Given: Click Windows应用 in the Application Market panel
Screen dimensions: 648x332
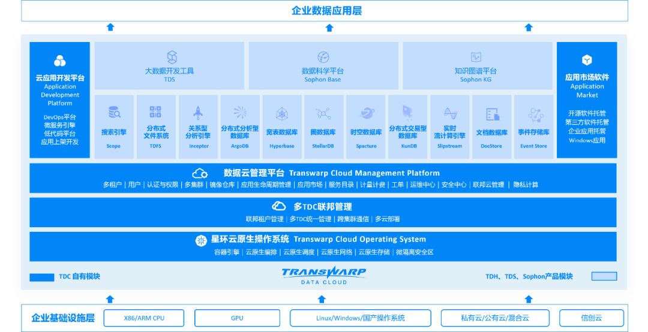Looking at the screenshot, I should coord(587,140).
